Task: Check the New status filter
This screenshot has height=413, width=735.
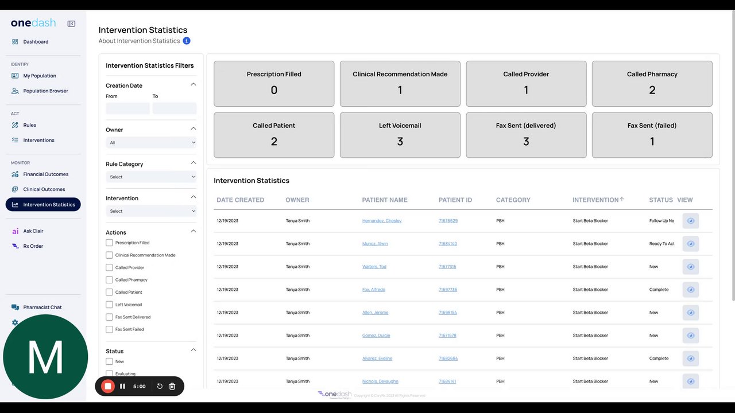Action: [x=109, y=361]
